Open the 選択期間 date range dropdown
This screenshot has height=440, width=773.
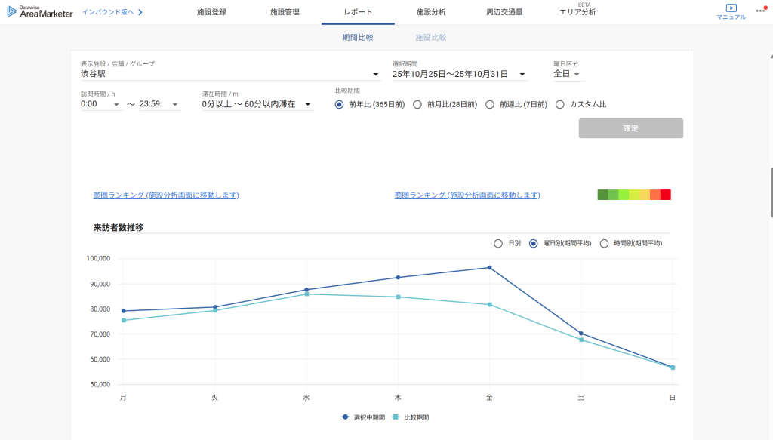522,75
